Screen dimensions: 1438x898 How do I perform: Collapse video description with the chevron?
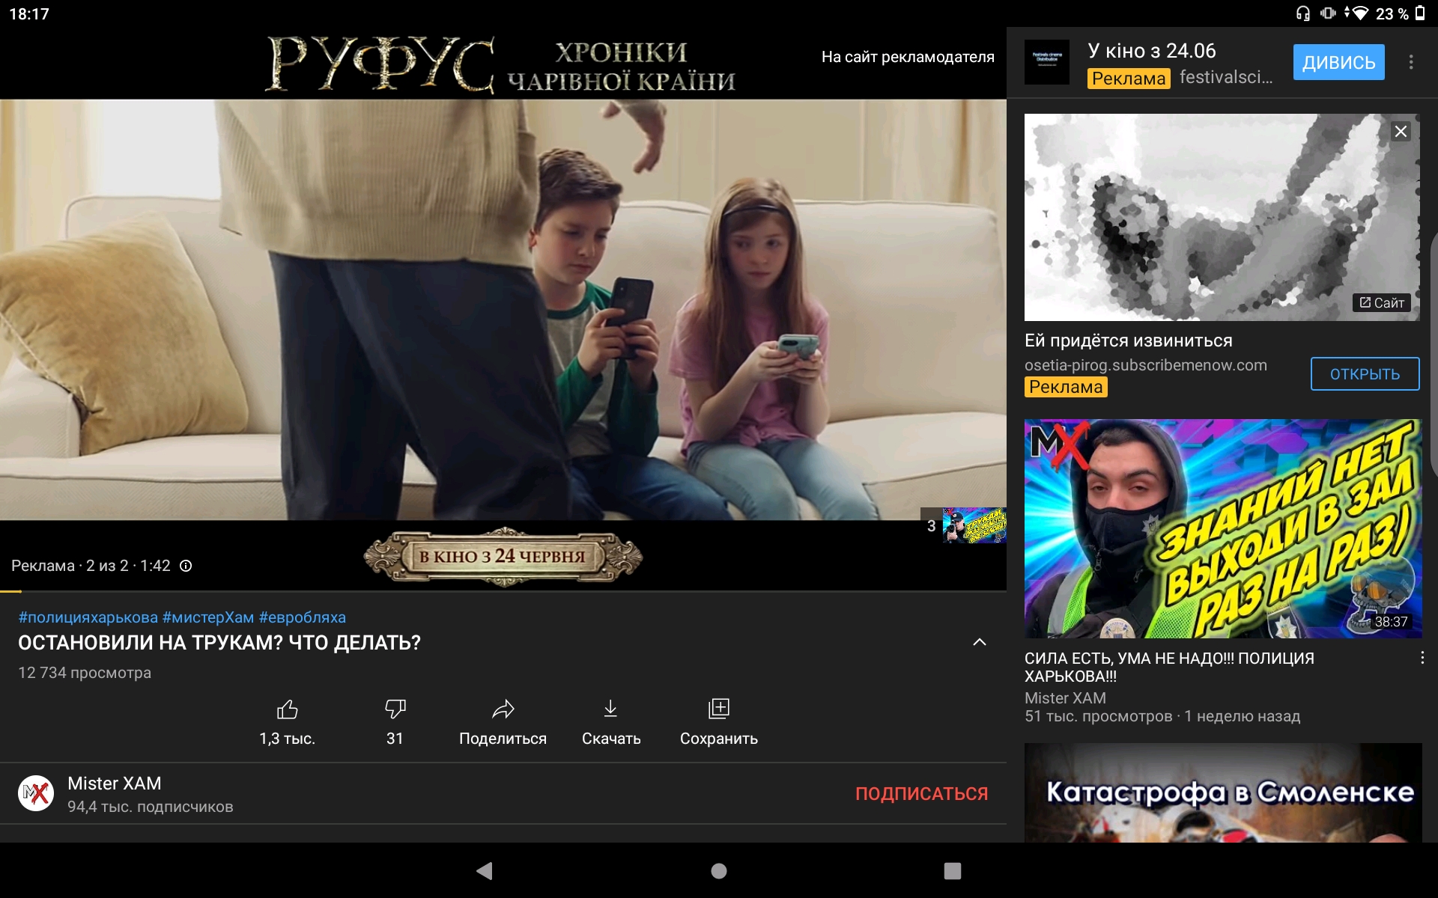tap(979, 642)
